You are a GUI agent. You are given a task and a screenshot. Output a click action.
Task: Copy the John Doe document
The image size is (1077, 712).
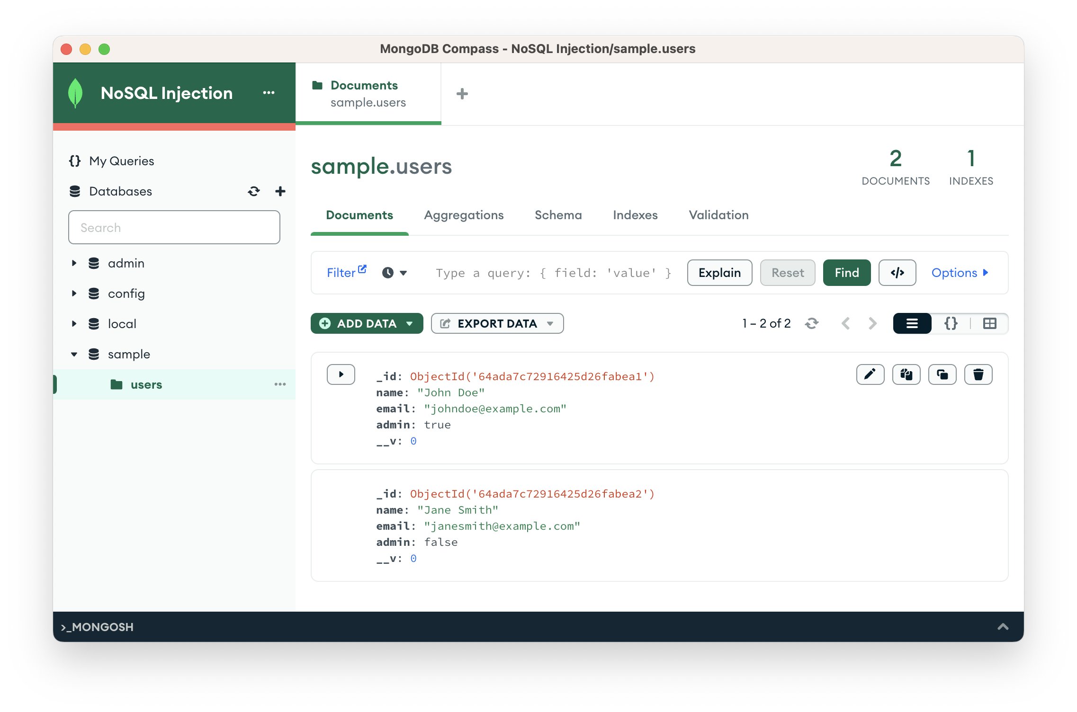pyautogui.click(x=906, y=374)
